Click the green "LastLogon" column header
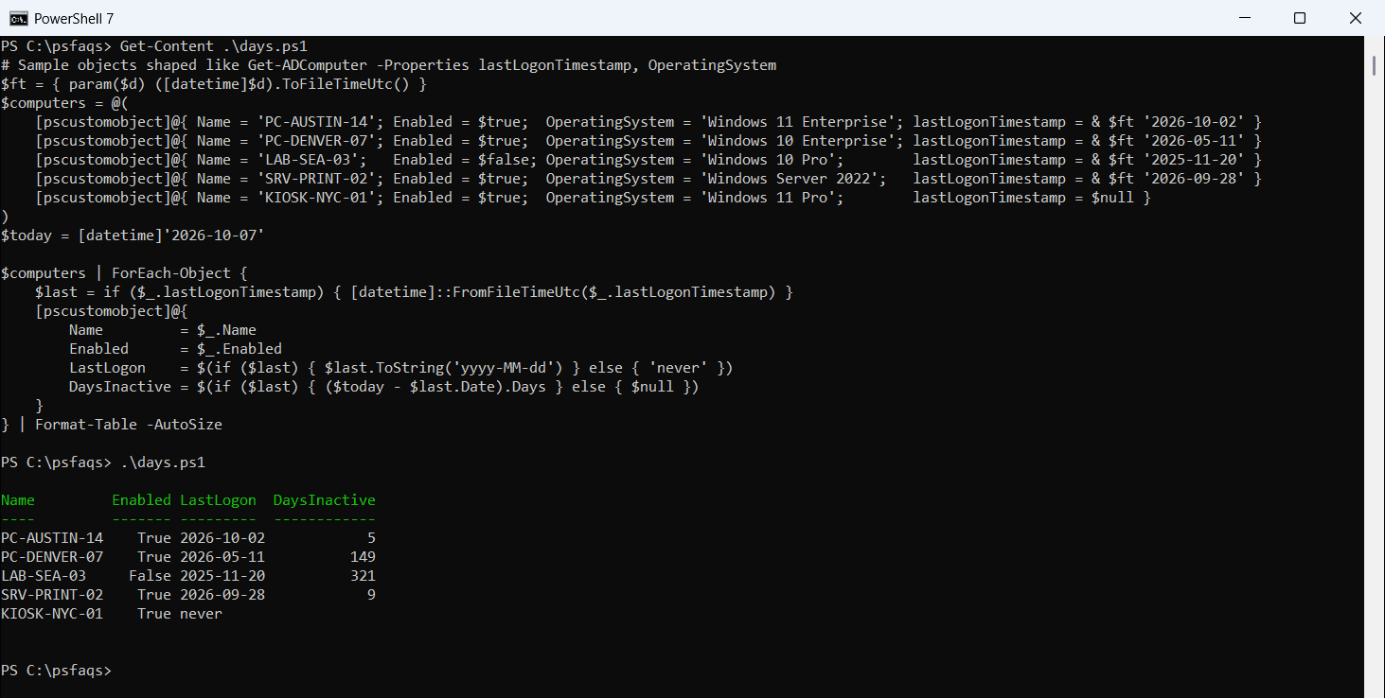The width and height of the screenshot is (1385, 698). click(219, 500)
